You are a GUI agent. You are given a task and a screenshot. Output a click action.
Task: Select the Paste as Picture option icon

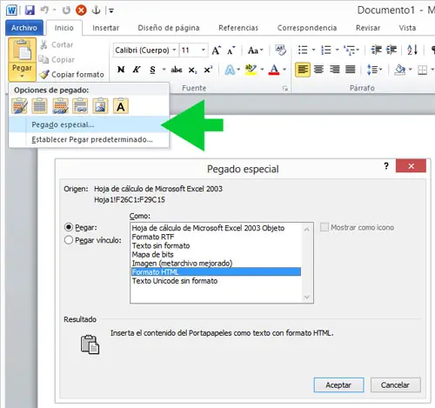100,106
